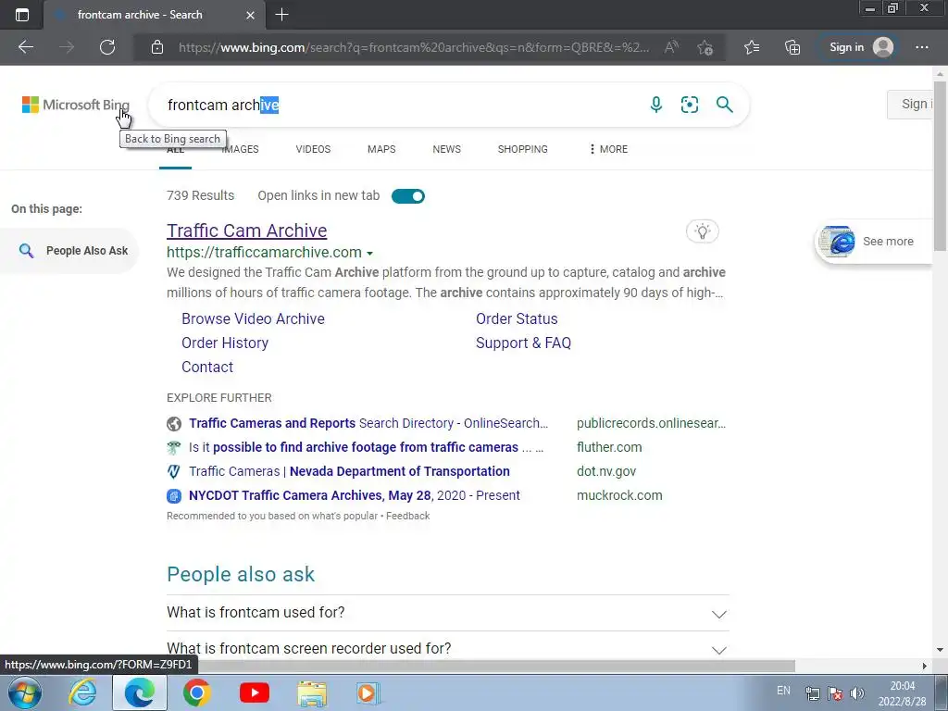This screenshot has width=948, height=711.
Task: Open YouTube icon on taskbar
Action: point(254,692)
